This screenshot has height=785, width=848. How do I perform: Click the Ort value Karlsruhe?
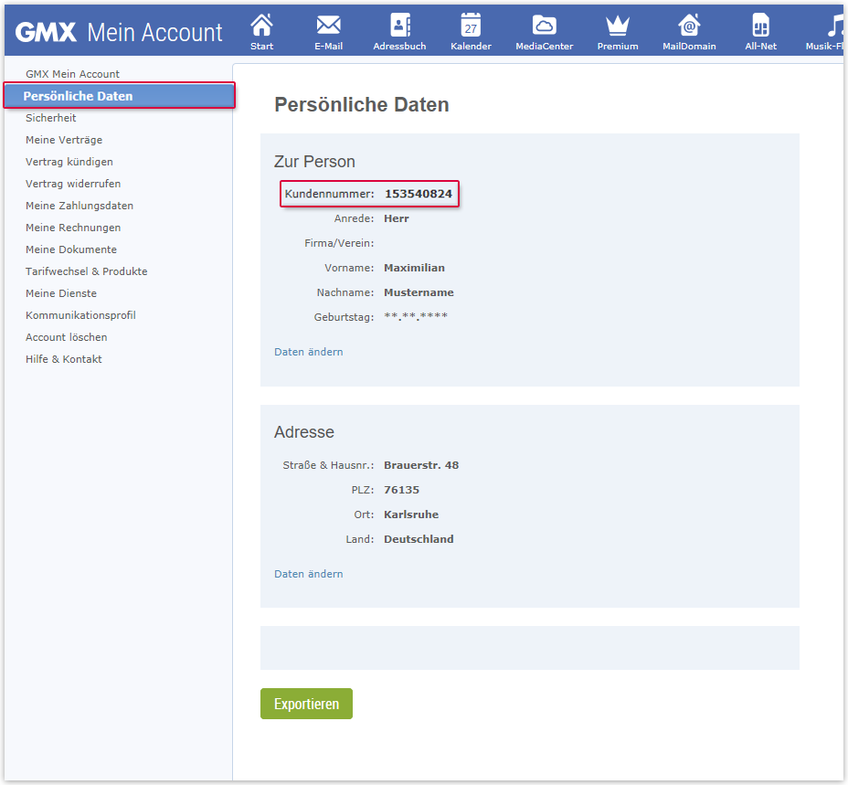pyautogui.click(x=411, y=514)
